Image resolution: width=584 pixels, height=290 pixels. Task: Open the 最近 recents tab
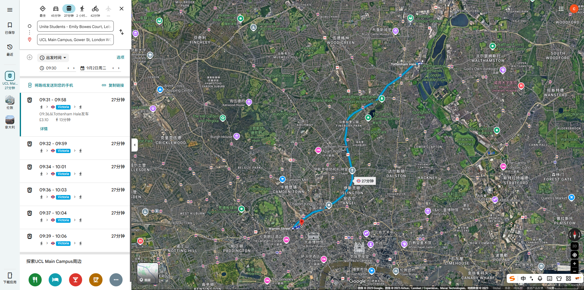[x=10, y=50]
